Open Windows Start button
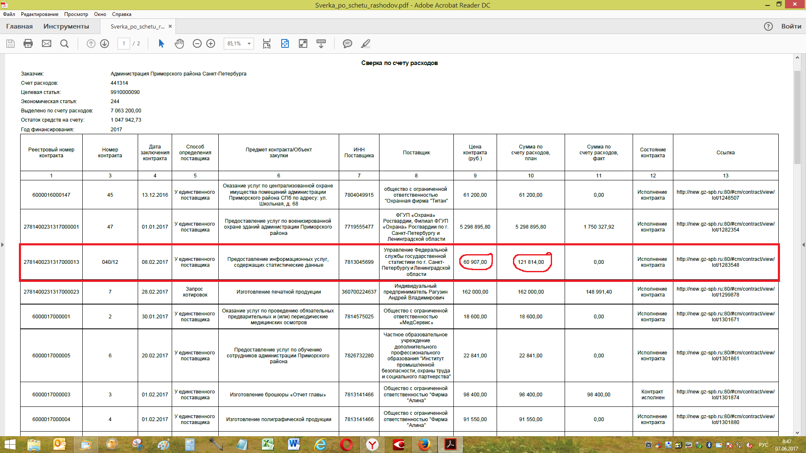This screenshot has height=453, width=806. [9, 445]
